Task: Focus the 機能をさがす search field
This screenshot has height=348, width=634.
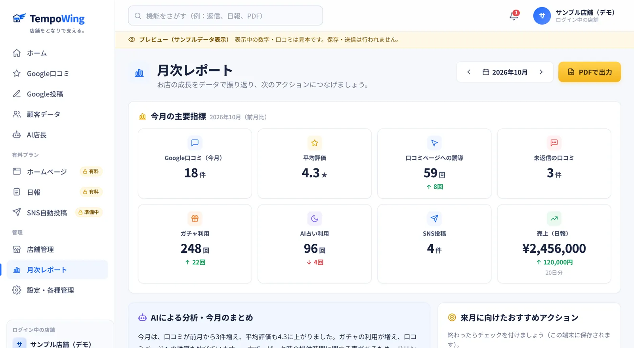Action: point(225,16)
